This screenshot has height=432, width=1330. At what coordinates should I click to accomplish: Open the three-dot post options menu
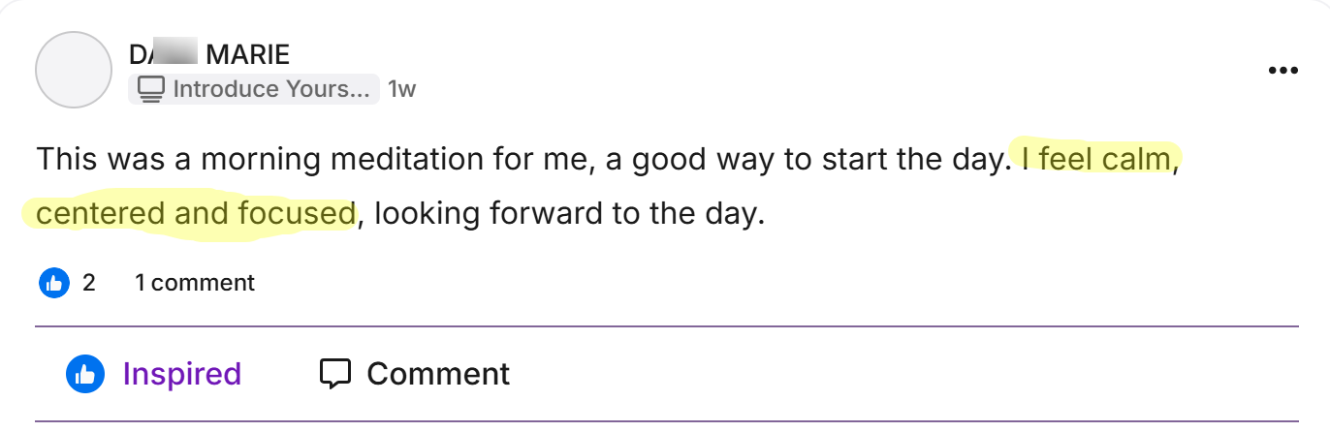coord(1282,71)
